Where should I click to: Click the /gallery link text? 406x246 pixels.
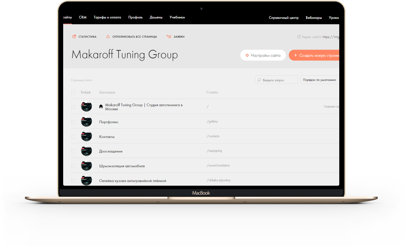[212, 122]
